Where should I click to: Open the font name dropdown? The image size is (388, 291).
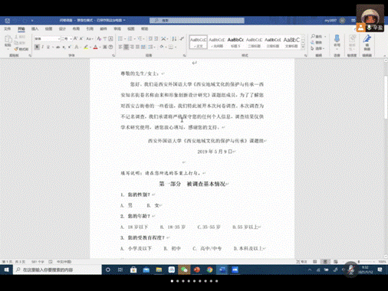59,39
